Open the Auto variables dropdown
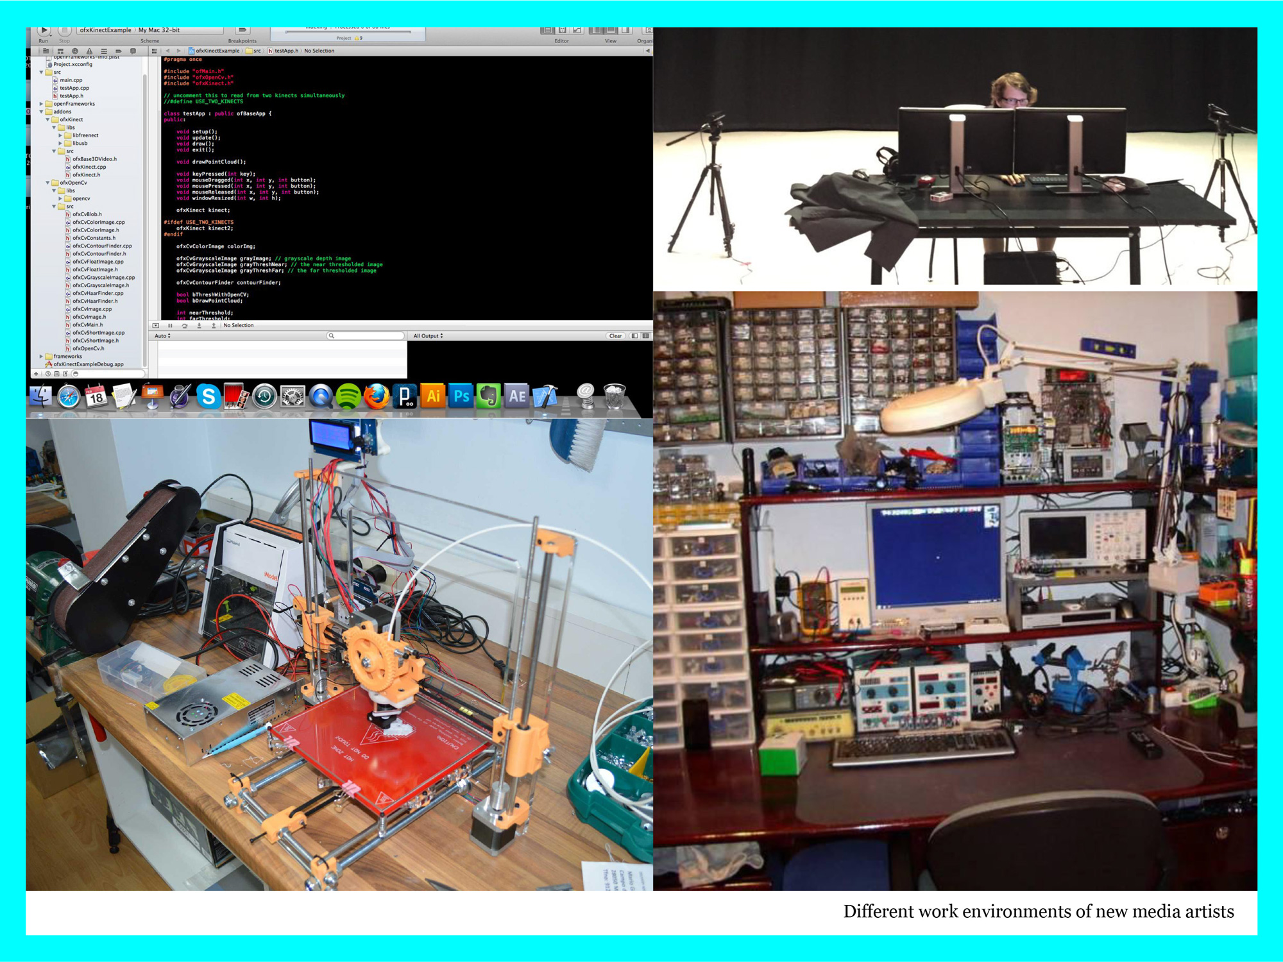The height and width of the screenshot is (962, 1283). pyautogui.click(x=162, y=336)
